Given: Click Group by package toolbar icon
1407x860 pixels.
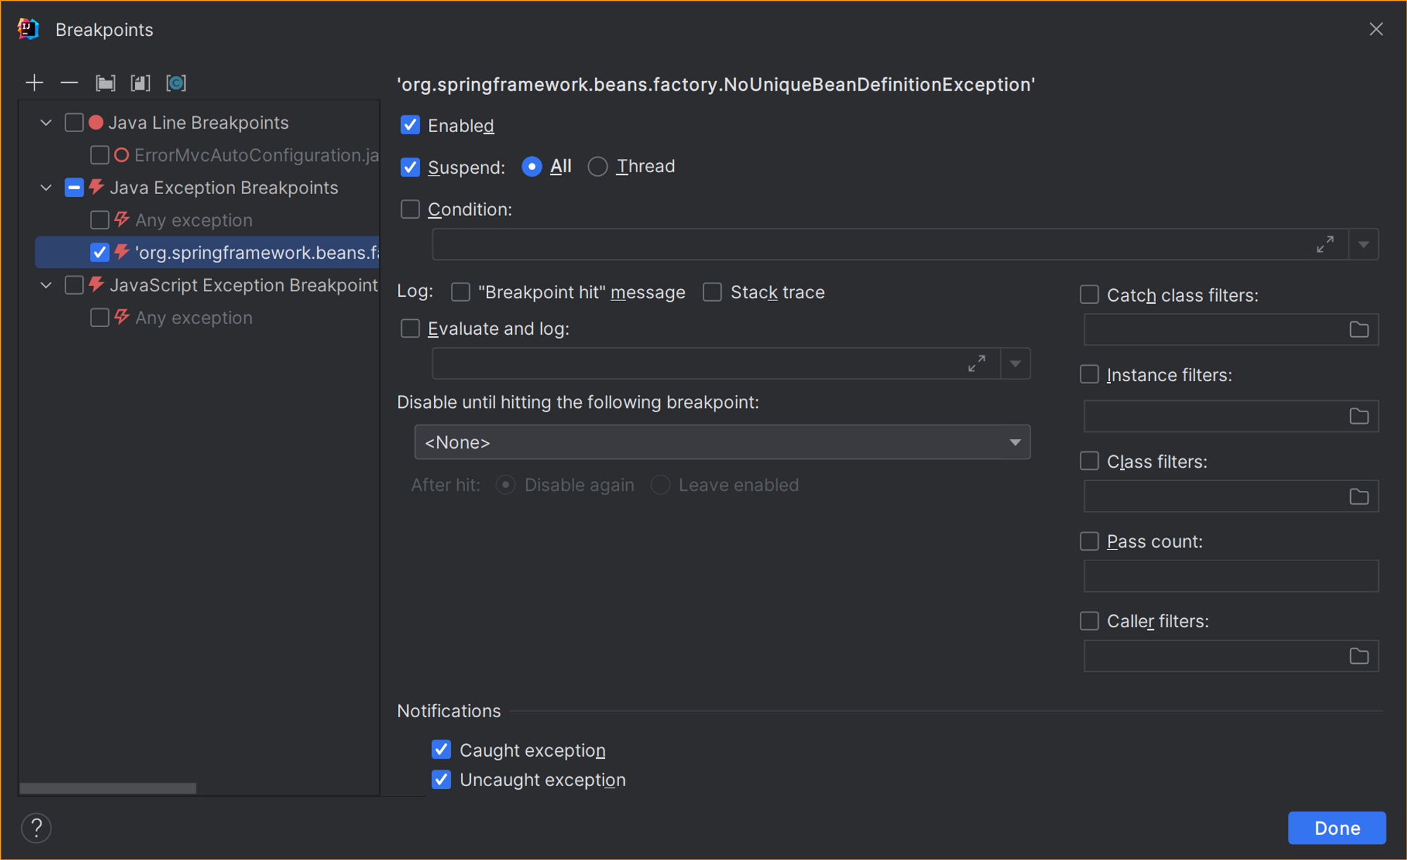Looking at the screenshot, I should click(106, 83).
